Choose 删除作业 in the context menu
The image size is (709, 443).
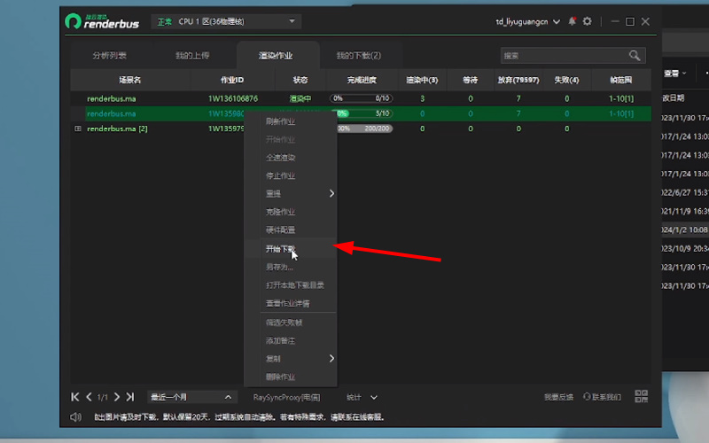(x=280, y=377)
